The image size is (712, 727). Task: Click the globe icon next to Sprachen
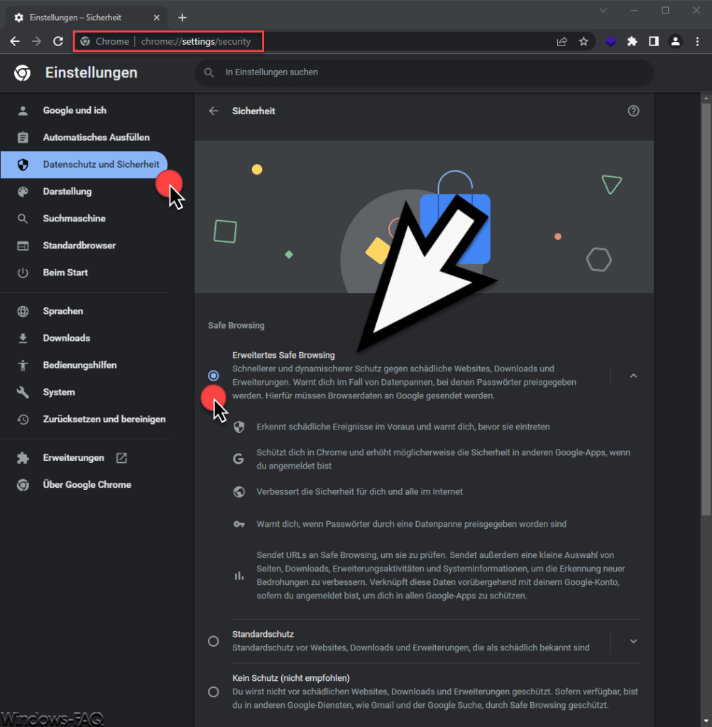(x=23, y=311)
